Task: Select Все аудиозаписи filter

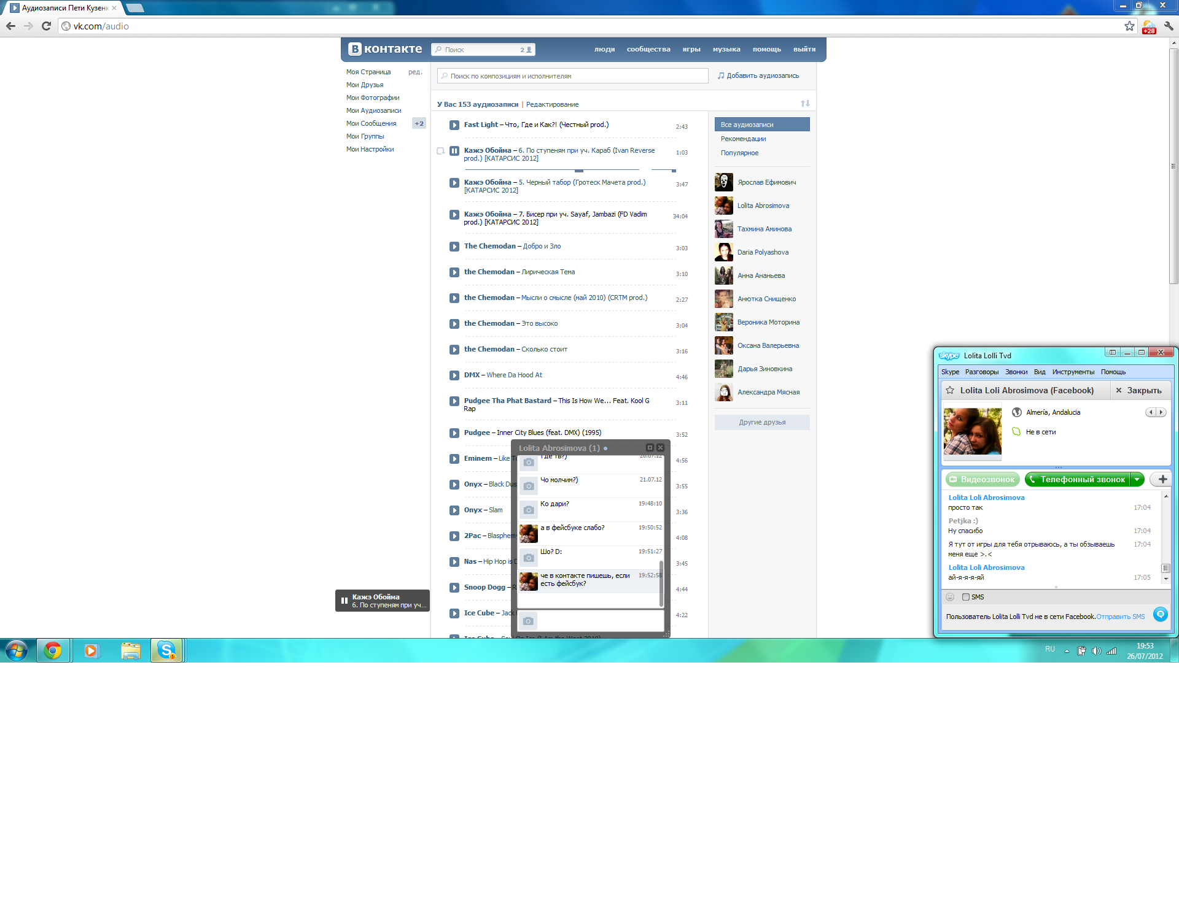Action: point(762,125)
